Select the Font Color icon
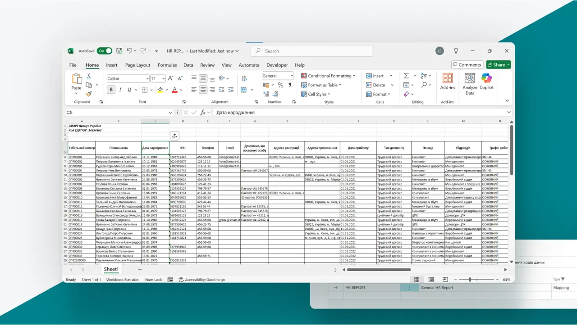 [174, 89]
